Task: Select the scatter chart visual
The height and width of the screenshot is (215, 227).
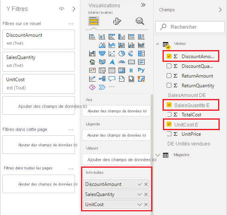Action: pyautogui.click(x=112, y=53)
